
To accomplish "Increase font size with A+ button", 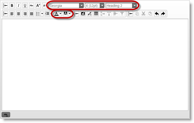I will click(38, 5).
